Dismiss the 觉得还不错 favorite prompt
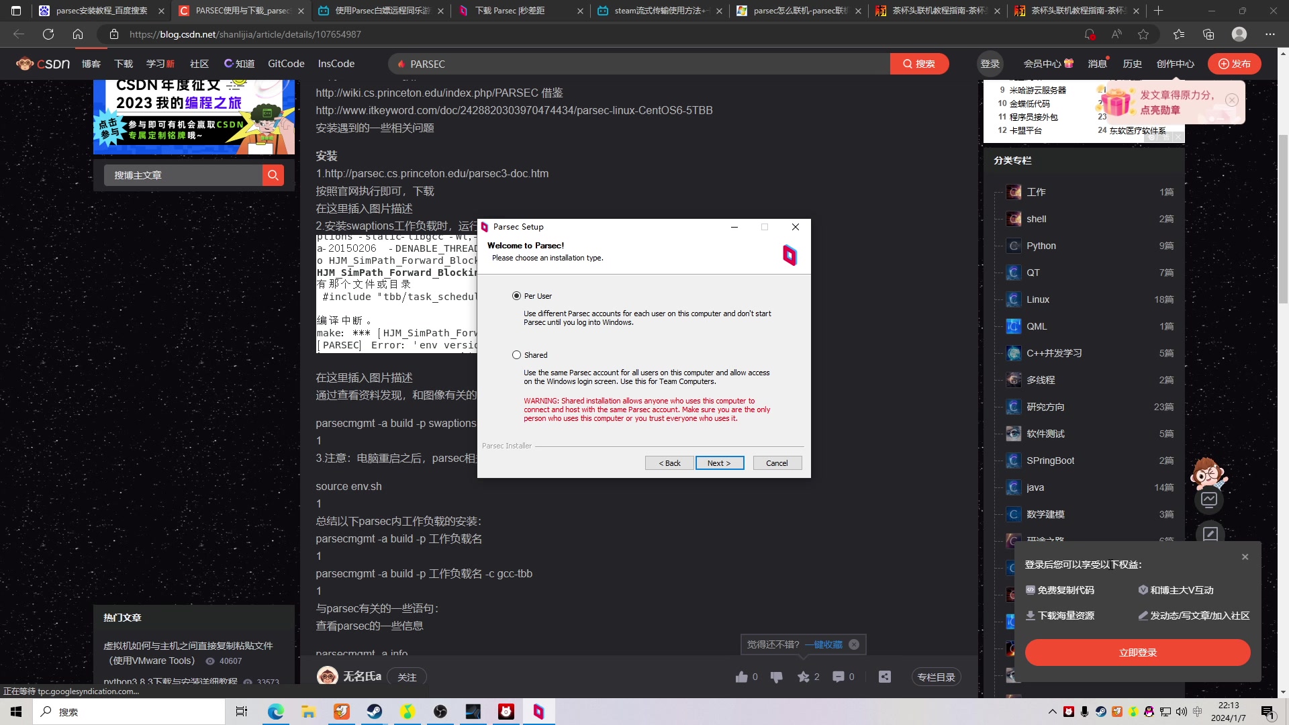The height and width of the screenshot is (725, 1289). [x=854, y=644]
